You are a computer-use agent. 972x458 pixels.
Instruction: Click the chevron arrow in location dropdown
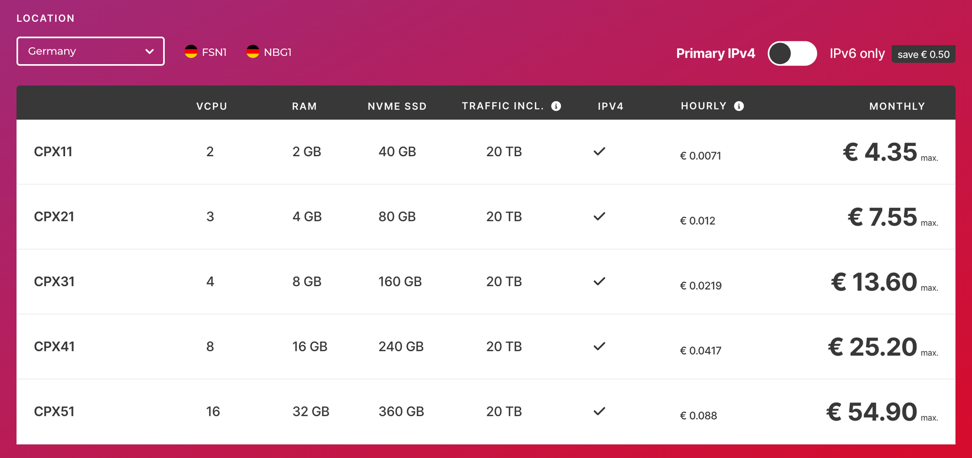150,51
